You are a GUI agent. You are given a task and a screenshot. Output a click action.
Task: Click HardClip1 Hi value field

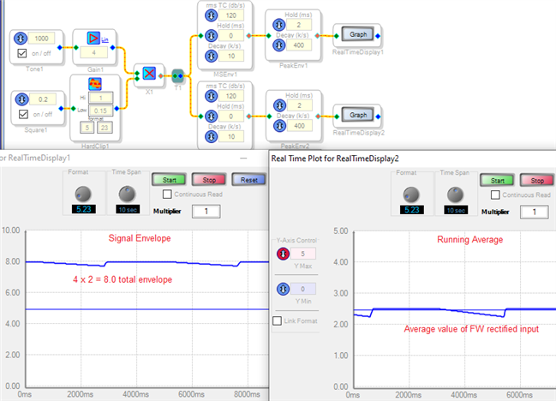[x=101, y=98]
